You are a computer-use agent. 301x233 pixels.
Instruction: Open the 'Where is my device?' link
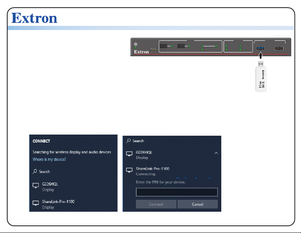pyautogui.click(x=49, y=159)
